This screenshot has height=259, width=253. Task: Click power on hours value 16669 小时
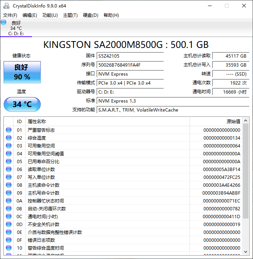click(230, 92)
